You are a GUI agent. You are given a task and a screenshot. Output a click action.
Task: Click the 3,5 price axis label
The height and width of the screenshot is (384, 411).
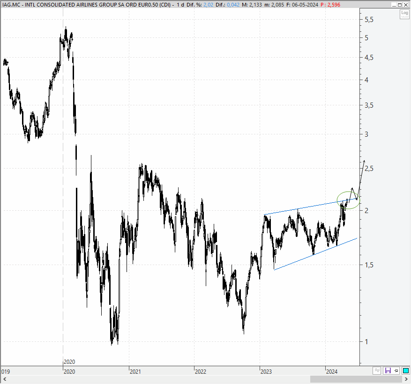(x=369, y=105)
